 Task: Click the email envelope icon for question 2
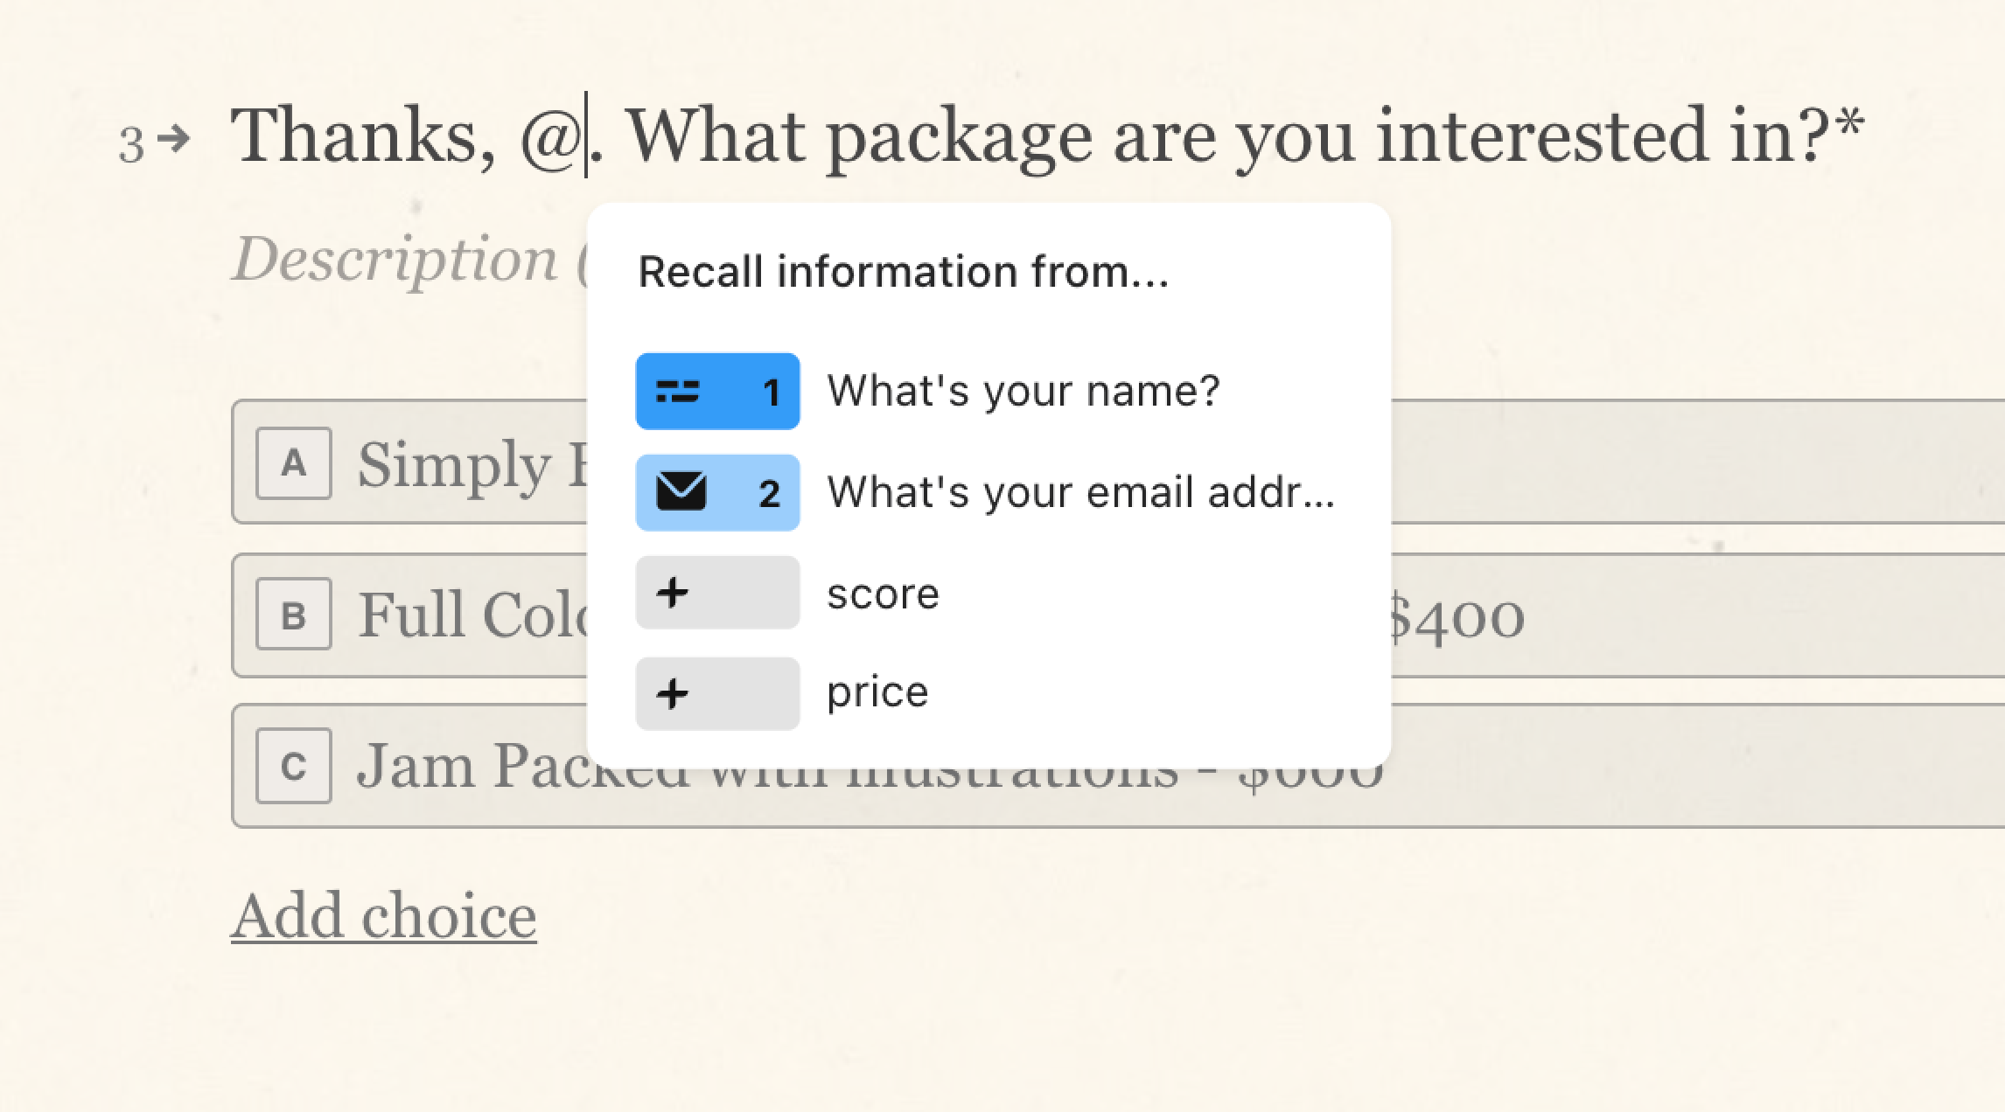tap(681, 492)
